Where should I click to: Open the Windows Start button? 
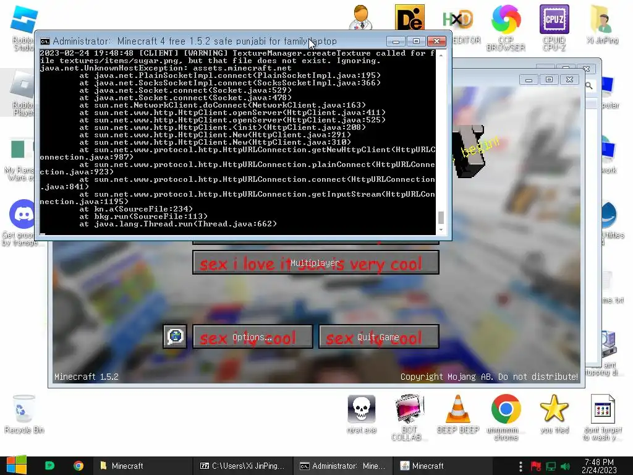(16, 465)
